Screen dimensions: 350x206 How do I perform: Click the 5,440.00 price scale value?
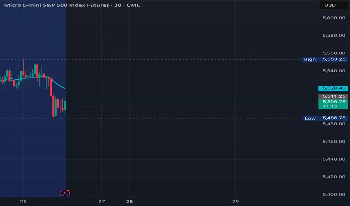tap(334, 159)
